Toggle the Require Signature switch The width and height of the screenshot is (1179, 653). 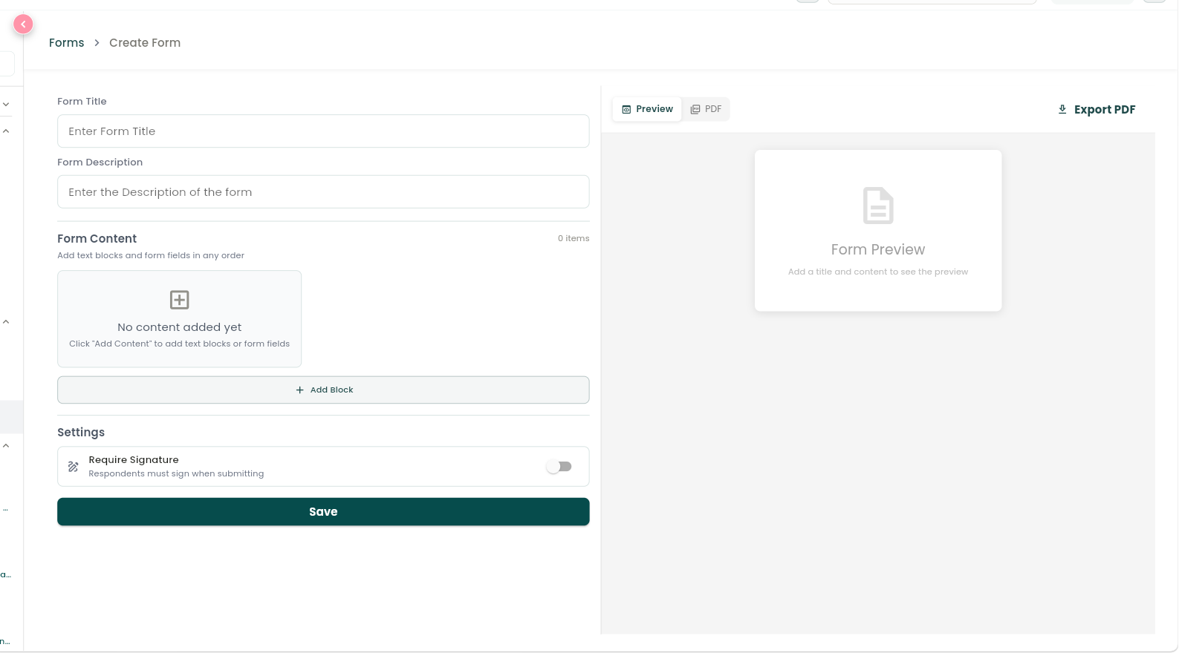click(559, 467)
